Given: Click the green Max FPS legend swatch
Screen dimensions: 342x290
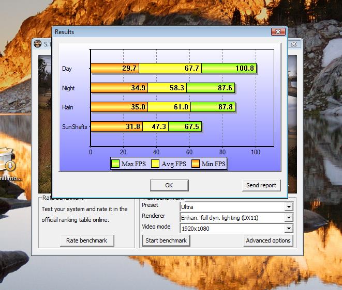Looking at the screenshot, I should (115, 164).
